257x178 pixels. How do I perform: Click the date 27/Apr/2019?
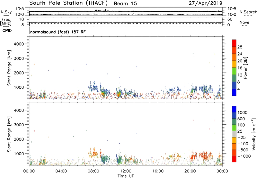point(206,3)
